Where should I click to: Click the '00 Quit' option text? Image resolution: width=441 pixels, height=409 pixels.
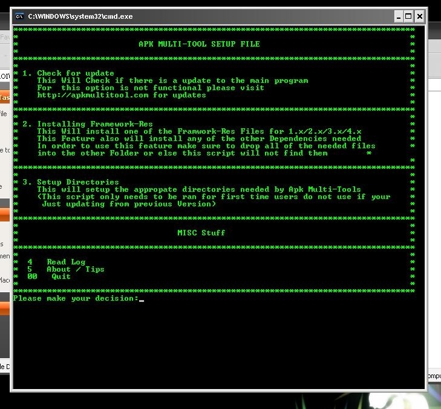coord(49,276)
